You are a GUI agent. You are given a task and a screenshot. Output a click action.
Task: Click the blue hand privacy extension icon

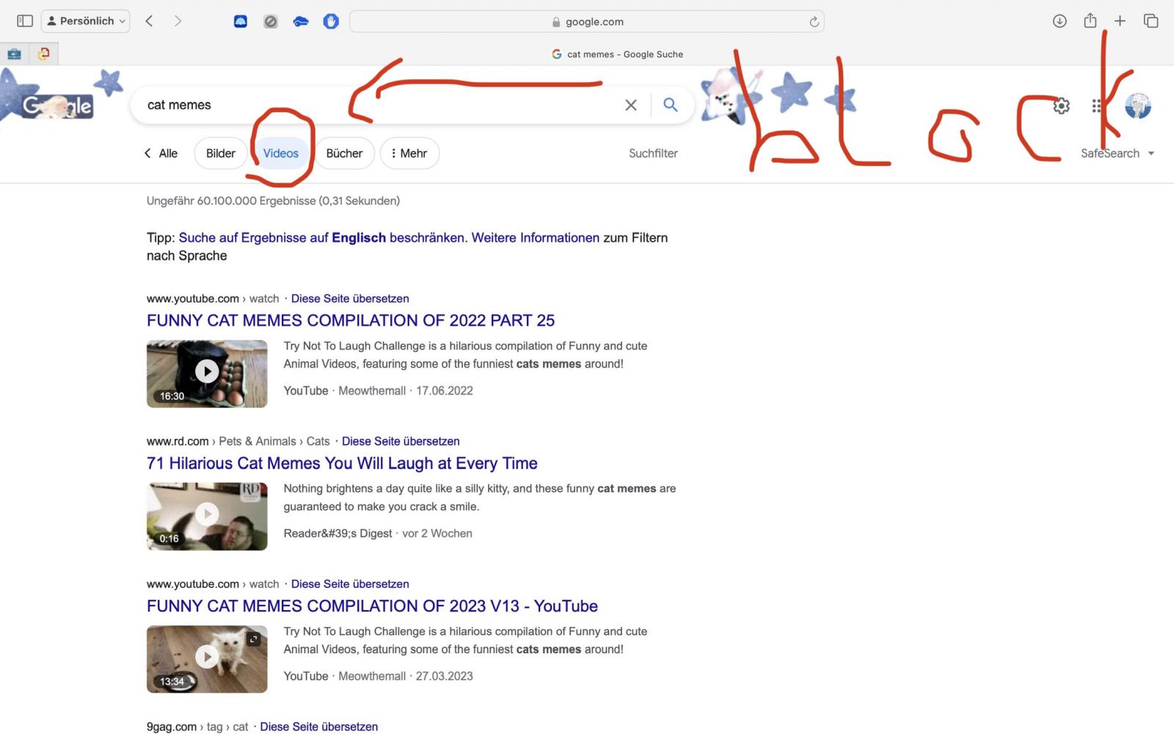coord(331,21)
